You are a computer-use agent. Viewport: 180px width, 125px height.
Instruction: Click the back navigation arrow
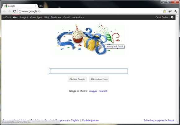[4, 11]
